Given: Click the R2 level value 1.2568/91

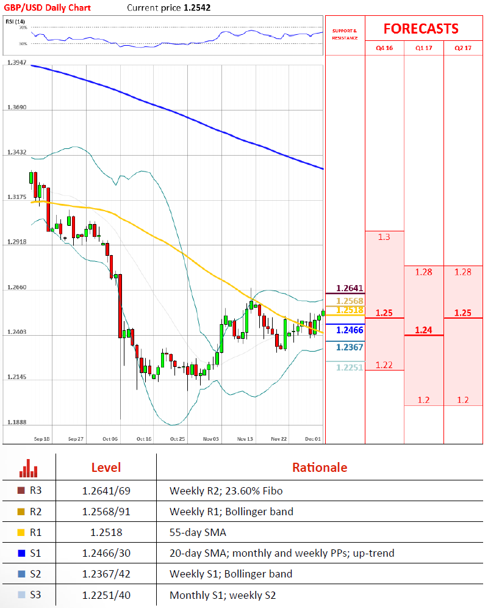Looking at the screenshot, I should pos(106,512).
